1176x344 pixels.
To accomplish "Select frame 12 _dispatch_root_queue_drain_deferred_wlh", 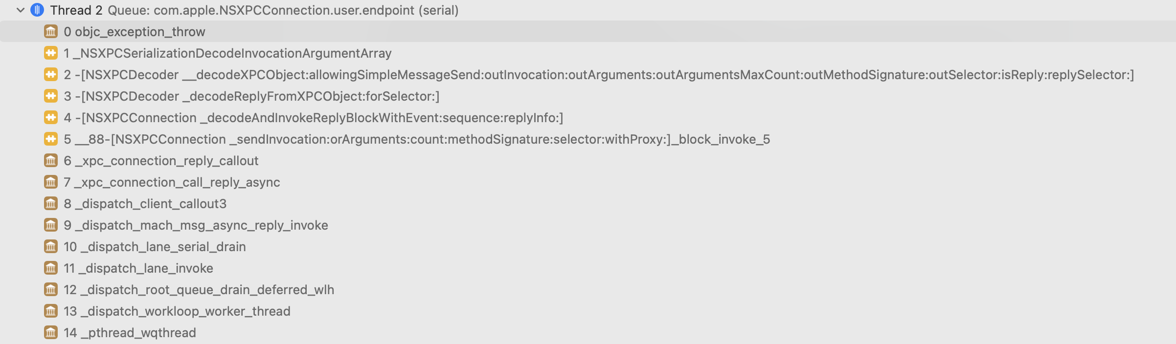I will (x=588, y=289).
